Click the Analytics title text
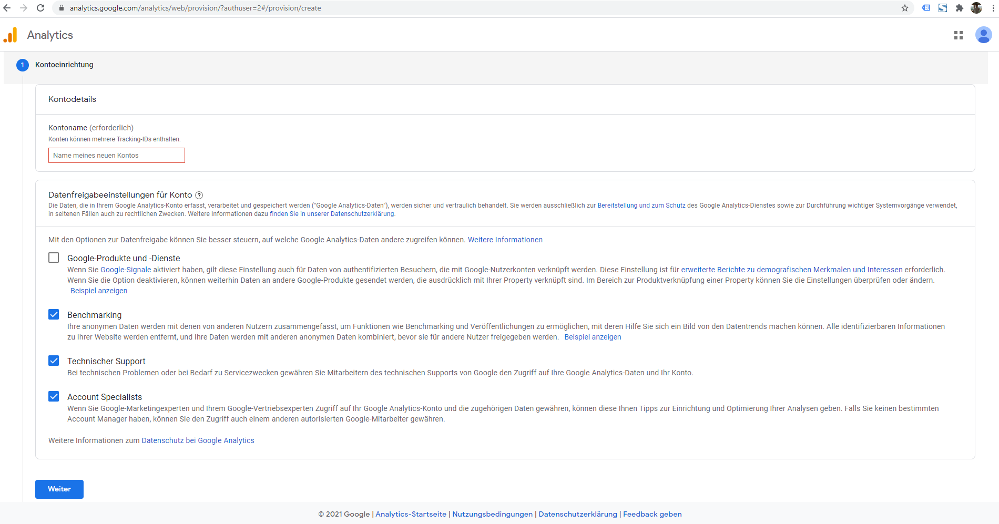 click(50, 35)
